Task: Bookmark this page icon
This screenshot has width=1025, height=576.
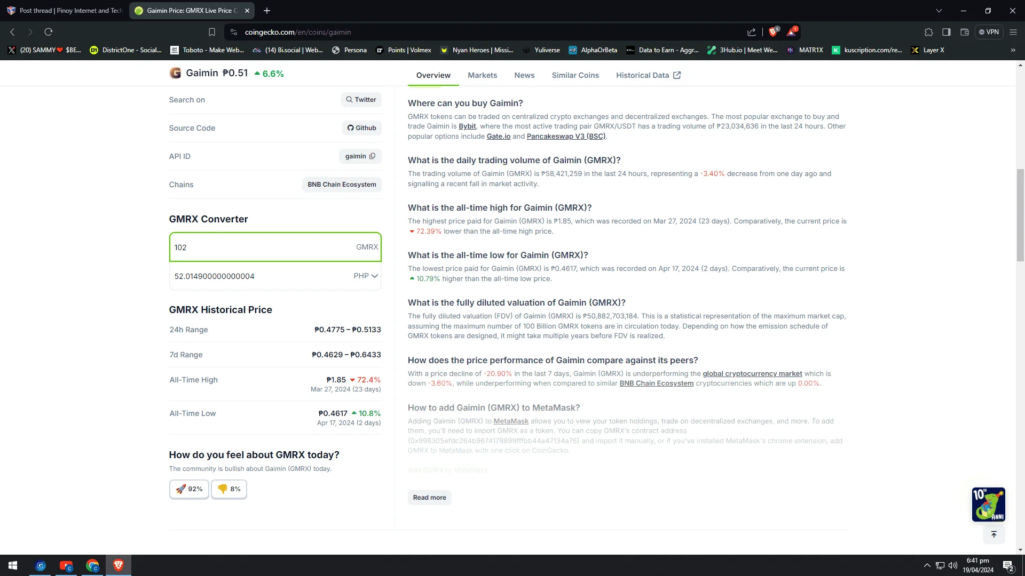Action: point(212,32)
